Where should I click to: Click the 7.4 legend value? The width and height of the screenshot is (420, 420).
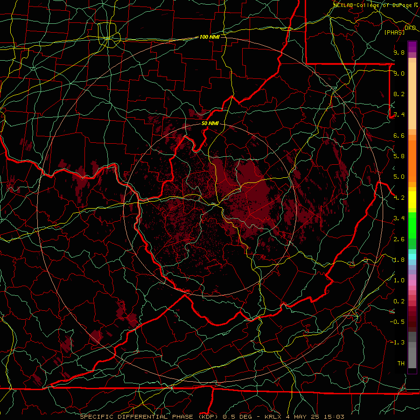399,115
